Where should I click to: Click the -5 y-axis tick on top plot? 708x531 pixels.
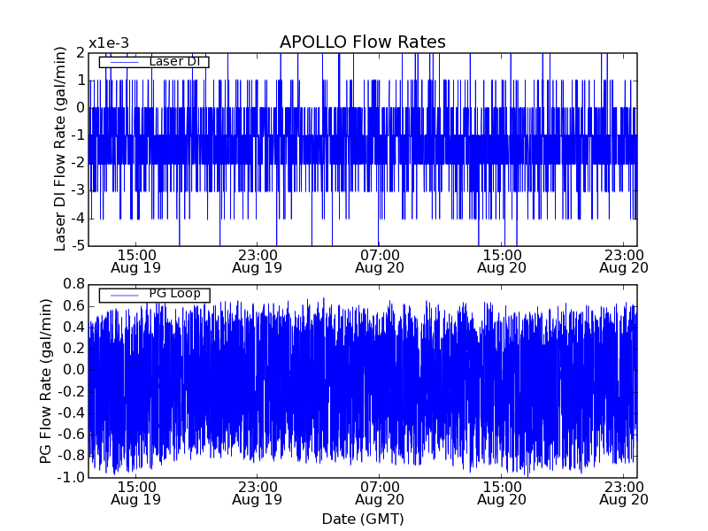79,246
